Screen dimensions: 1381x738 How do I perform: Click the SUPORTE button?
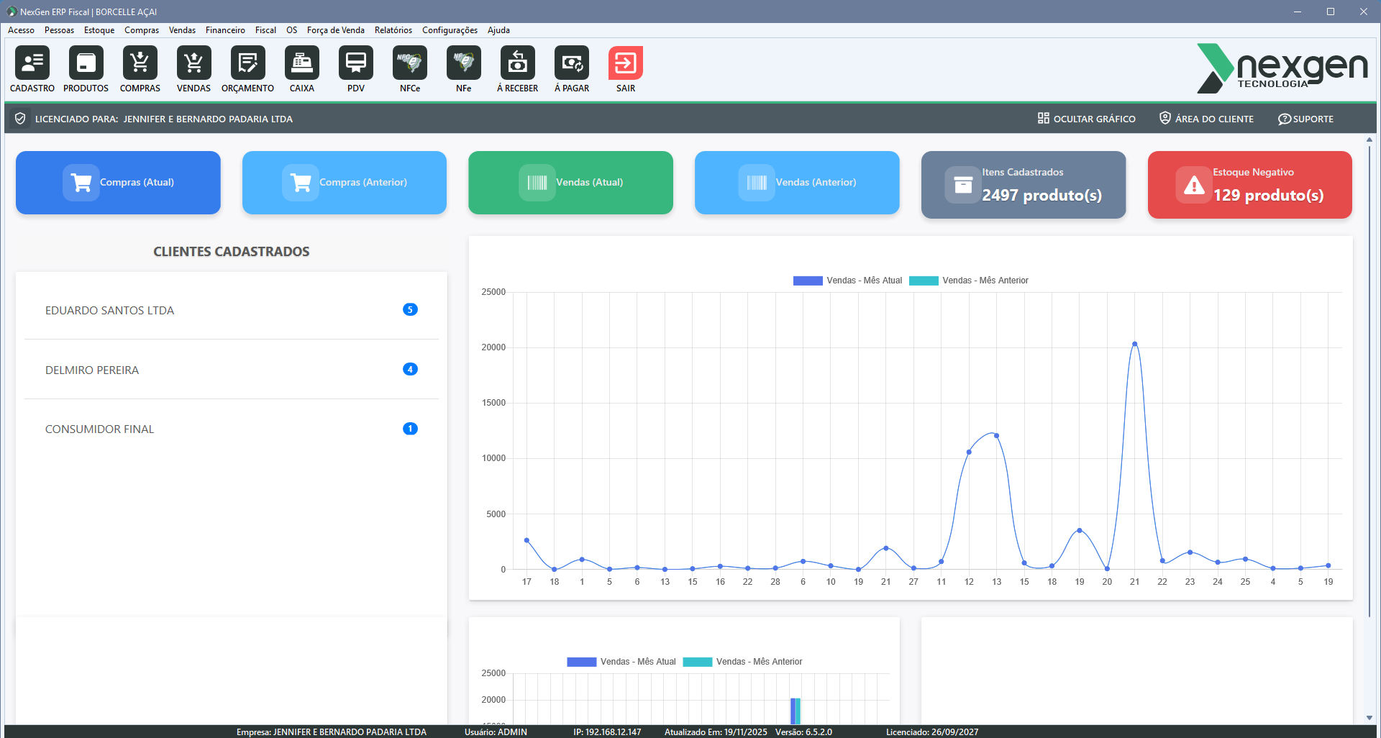point(1305,119)
